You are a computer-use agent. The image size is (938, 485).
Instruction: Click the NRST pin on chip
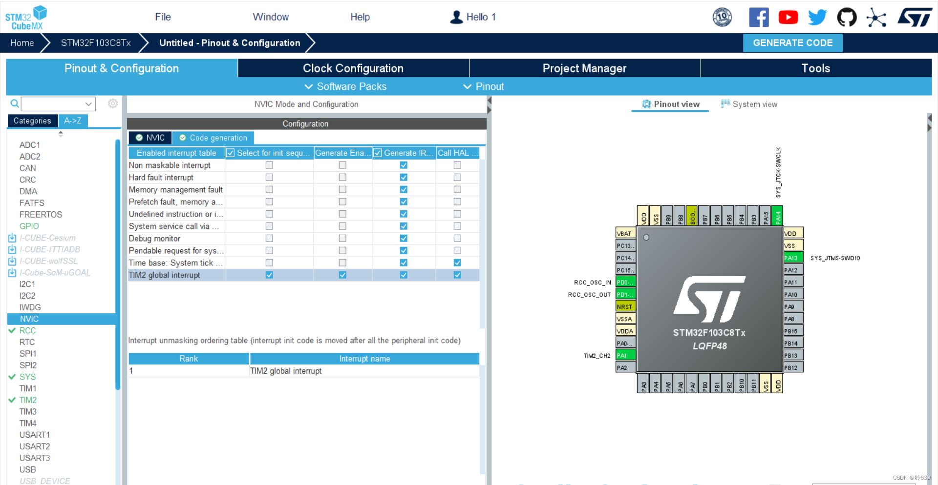626,306
